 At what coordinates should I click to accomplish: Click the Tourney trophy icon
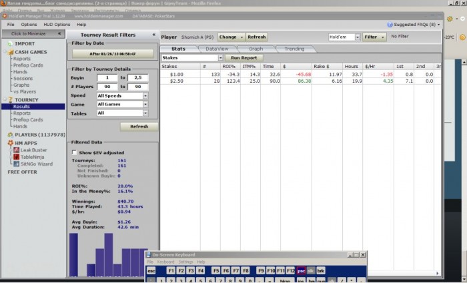pyautogui.click(x=11, y=100)
